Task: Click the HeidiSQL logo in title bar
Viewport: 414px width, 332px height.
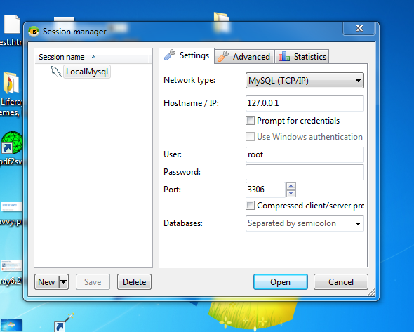Action: [34, 32]
